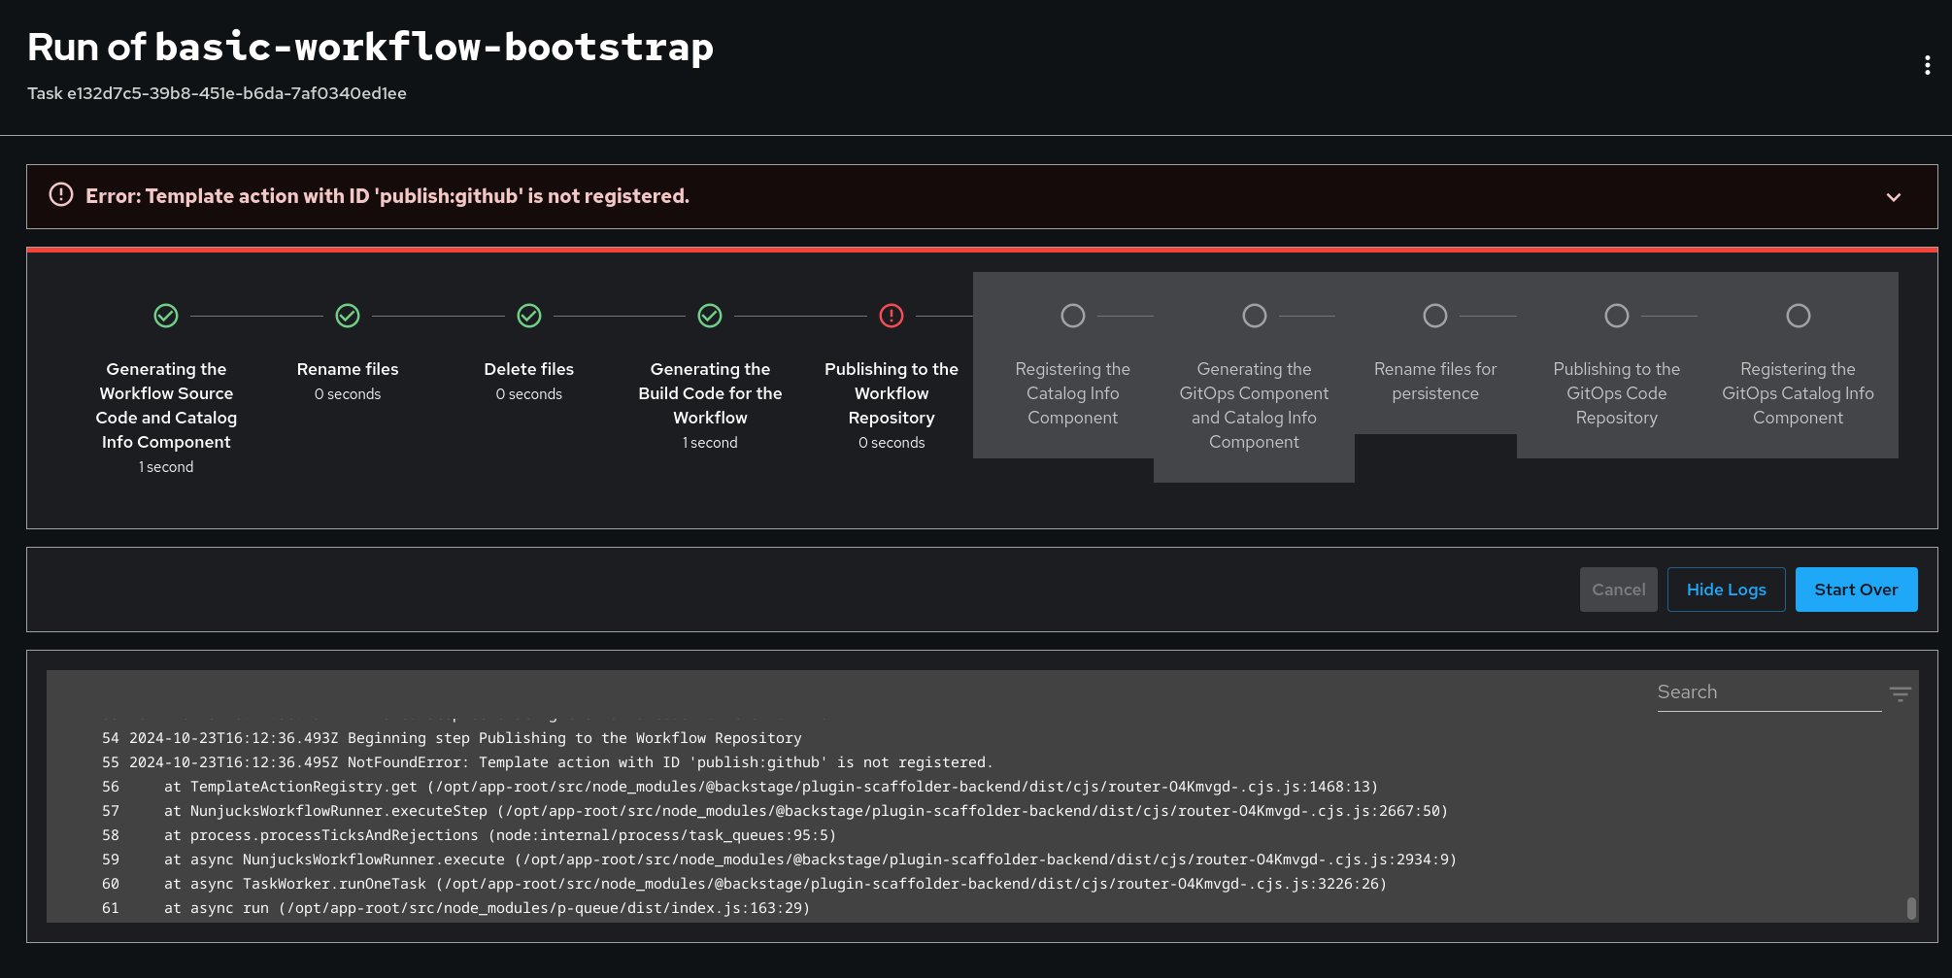The width and height of the screenshot is (1952, 978).
Task: Click check icon for Generating Build Code
Action: 710,316
